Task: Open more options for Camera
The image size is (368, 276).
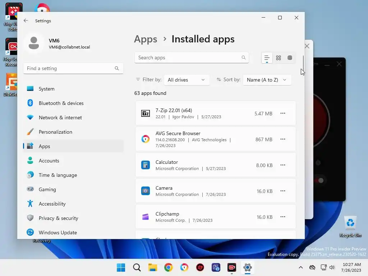Action: click(283, 191)
